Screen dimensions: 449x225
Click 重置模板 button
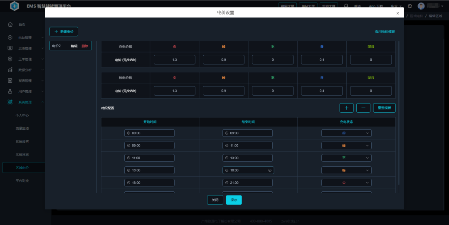[384, 108]
